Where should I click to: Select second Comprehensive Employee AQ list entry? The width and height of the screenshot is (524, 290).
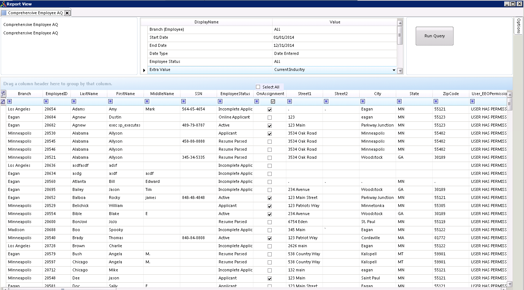pyautogui.click(x=31, y=33)
